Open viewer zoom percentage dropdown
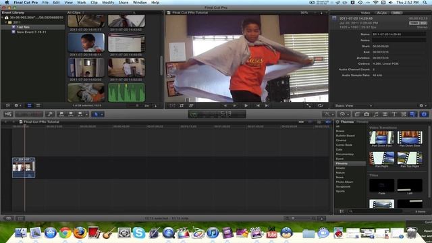 point(304,13)
